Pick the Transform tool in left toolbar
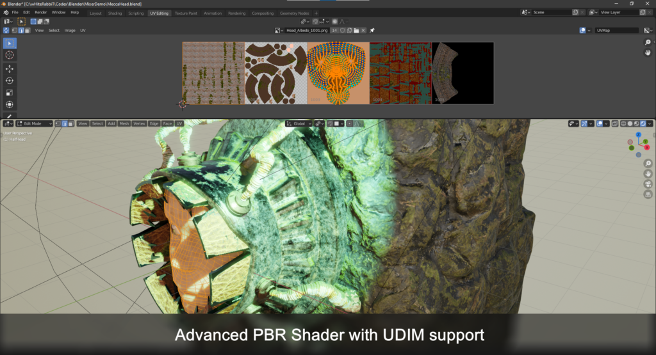The width and height of the screenshot is (656, 355). point(9,104)
